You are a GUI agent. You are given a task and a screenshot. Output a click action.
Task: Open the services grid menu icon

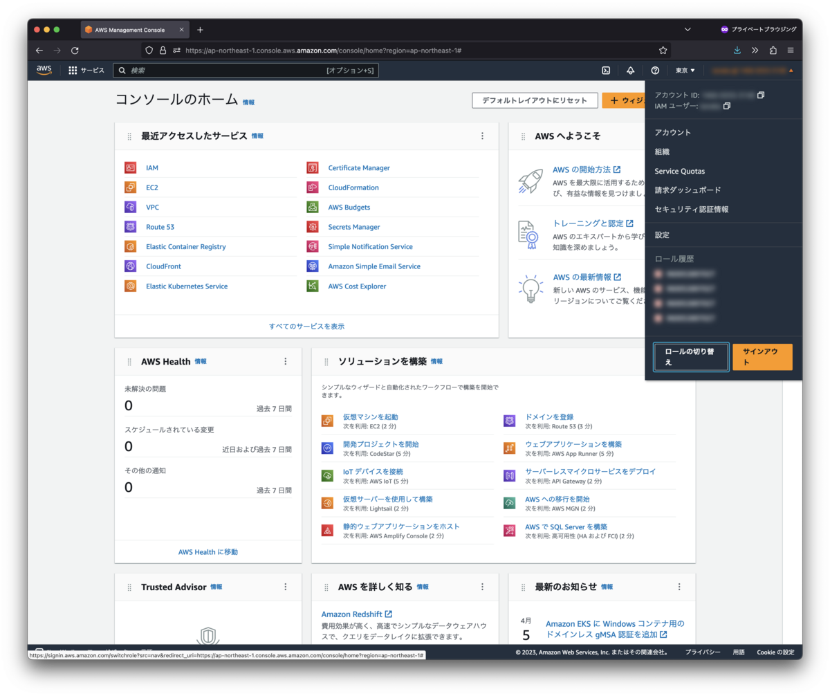click(x=73, y=71)
